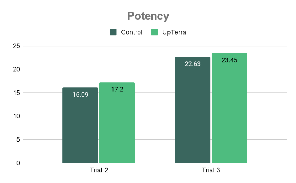Select the 22.63 data label
296x183 pixels.
[193, 64]
